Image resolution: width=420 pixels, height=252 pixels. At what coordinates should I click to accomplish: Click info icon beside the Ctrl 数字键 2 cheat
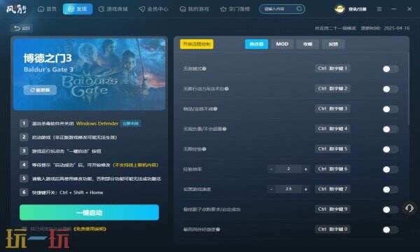pos(227,89)
